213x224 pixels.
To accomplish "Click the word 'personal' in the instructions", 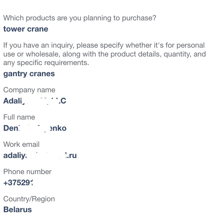I will tap(191, 45).
